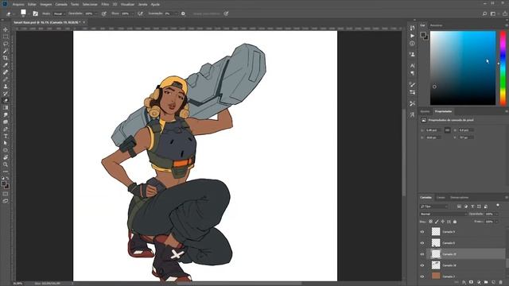Open the Camadas panel menu
Screen dimensions: 509x286
(507, 198)
